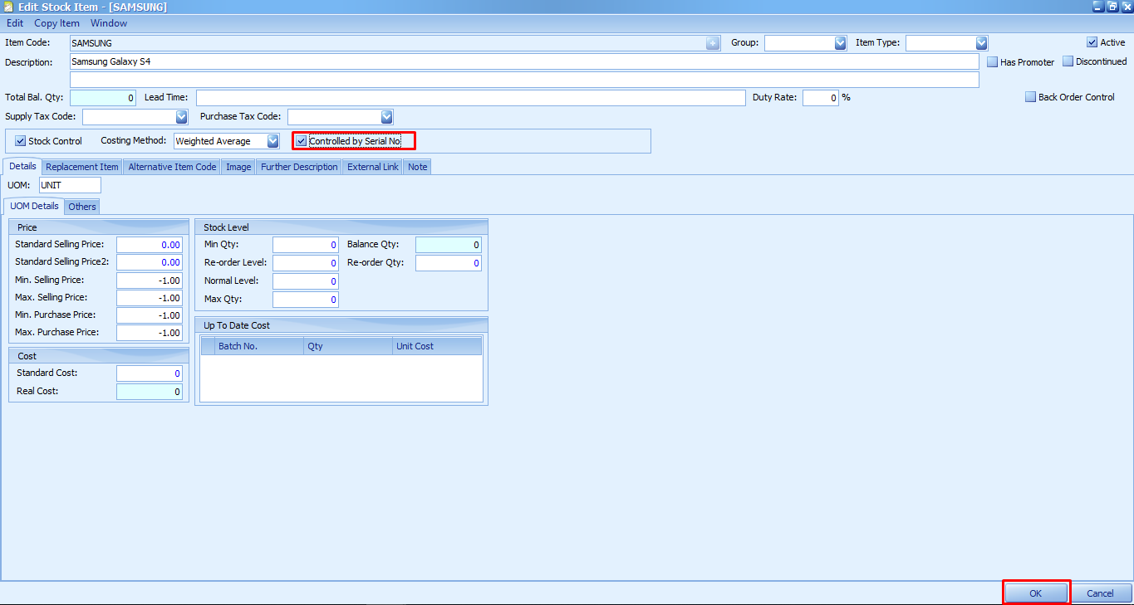
Task: Go to the Further Description tab
Action: [x=299, y=167]
